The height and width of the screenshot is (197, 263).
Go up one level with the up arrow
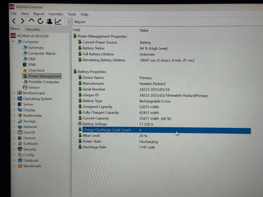point(31,21)
